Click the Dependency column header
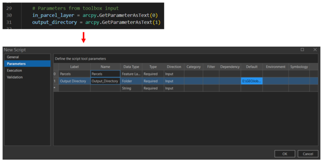The height and width of the screenshot is (163, 323). (230, 67)
